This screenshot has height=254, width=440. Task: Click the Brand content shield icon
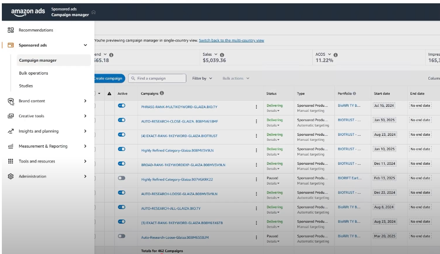(x=11, y=101)
